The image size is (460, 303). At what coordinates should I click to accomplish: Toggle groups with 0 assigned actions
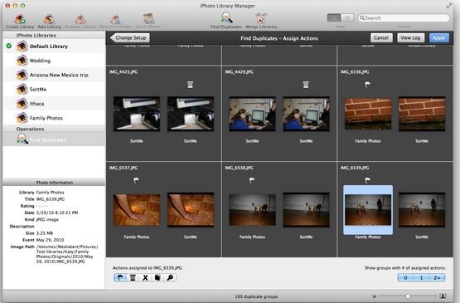tap(405, 277)
